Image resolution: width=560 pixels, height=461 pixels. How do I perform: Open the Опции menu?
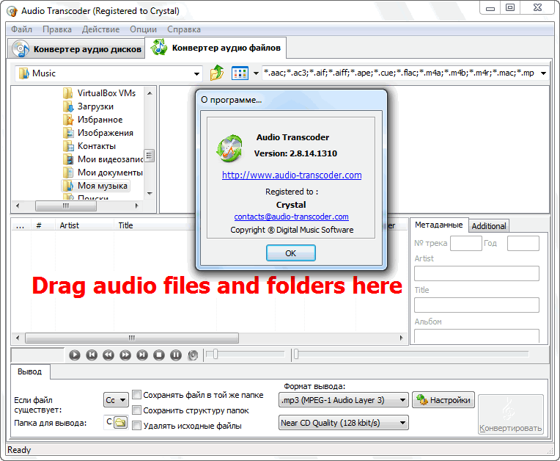[143, 29]
